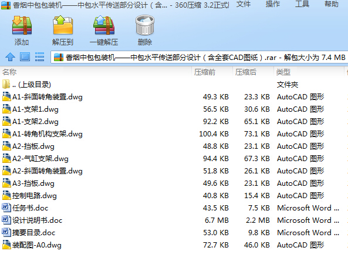Select file name A2-挡板.dwg
This screenshot has height=254, width=348.
(x=33, y=146)
